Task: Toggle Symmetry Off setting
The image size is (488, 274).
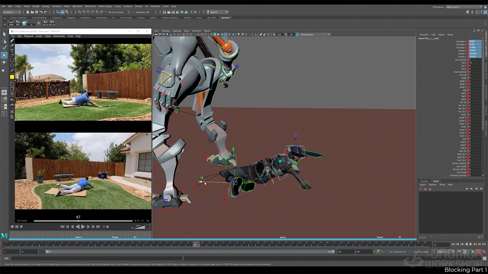Action: pyautogui.click(x=142, y=12)
